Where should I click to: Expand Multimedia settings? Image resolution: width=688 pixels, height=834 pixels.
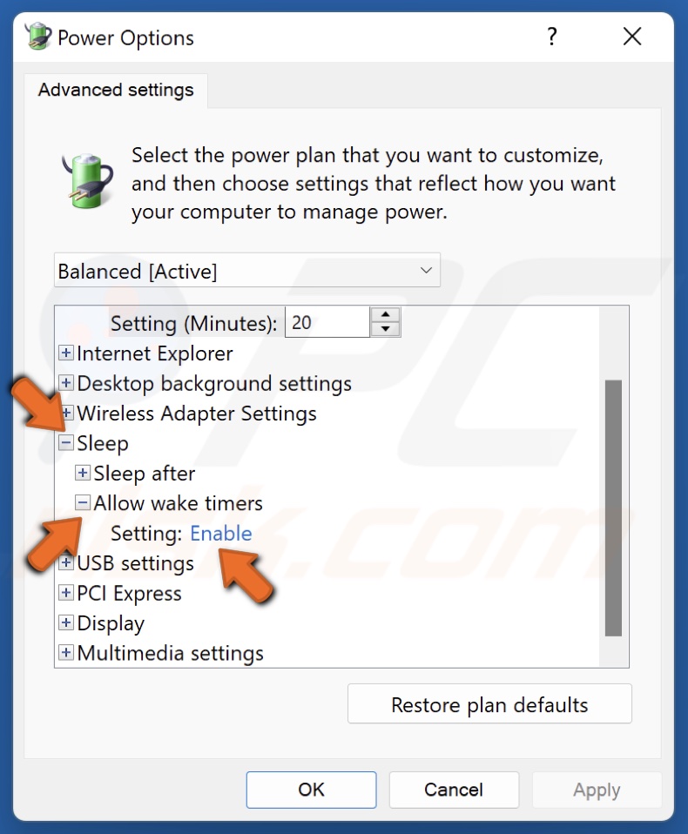(x=65, y=653)
